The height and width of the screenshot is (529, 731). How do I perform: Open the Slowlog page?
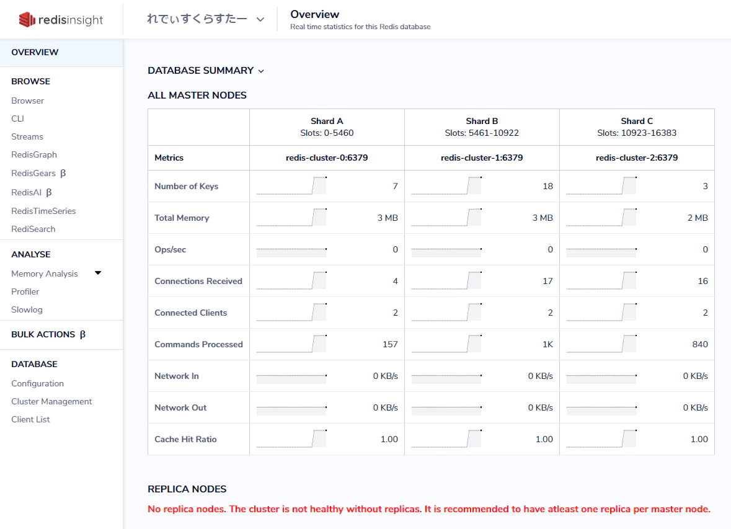tap(27, 309)
